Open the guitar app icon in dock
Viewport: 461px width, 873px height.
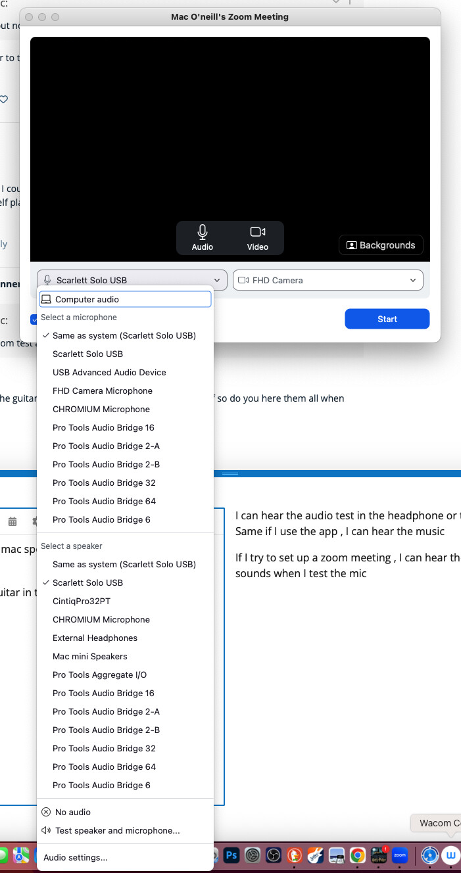316,855
